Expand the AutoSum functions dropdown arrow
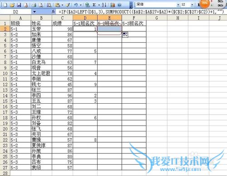227x176 pixels. click(x=99, y=5)
